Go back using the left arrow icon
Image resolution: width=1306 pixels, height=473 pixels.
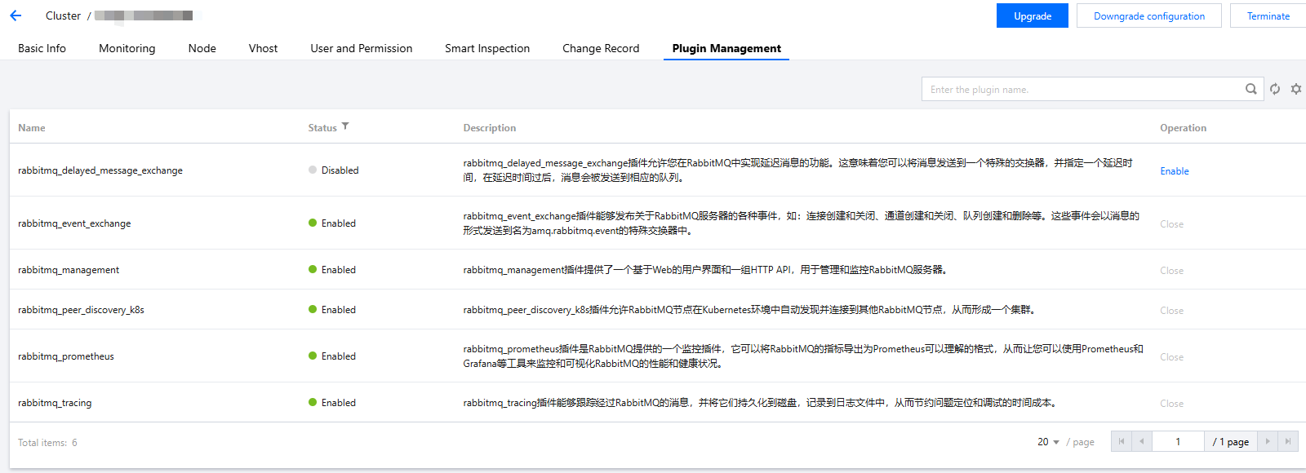point(16,15)
